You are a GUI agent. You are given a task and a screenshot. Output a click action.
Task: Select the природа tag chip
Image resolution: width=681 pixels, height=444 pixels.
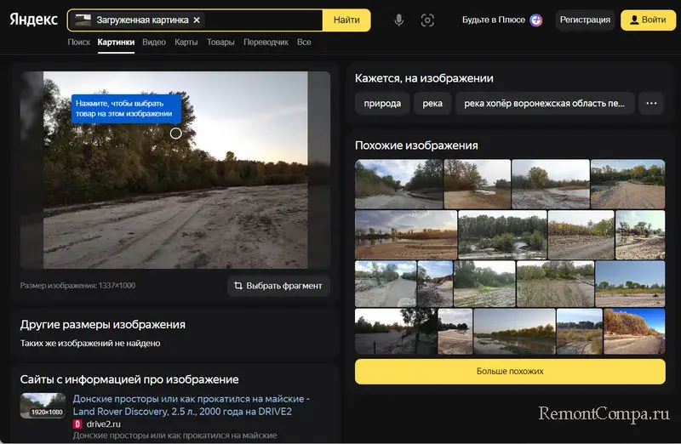[x=382, y=103]
